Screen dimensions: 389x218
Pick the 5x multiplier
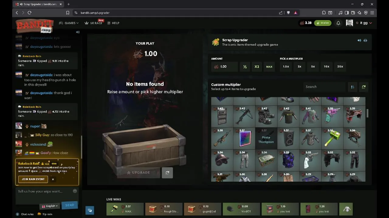coord(313,67)
